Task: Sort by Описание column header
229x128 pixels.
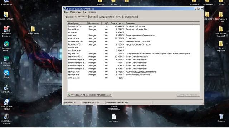Action: click(x=159, y=23)
